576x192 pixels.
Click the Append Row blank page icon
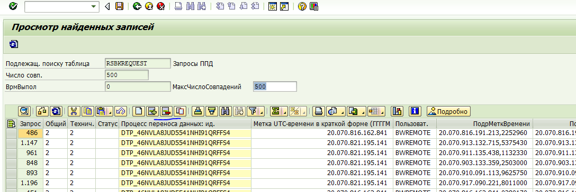click(x=139, y=111)
